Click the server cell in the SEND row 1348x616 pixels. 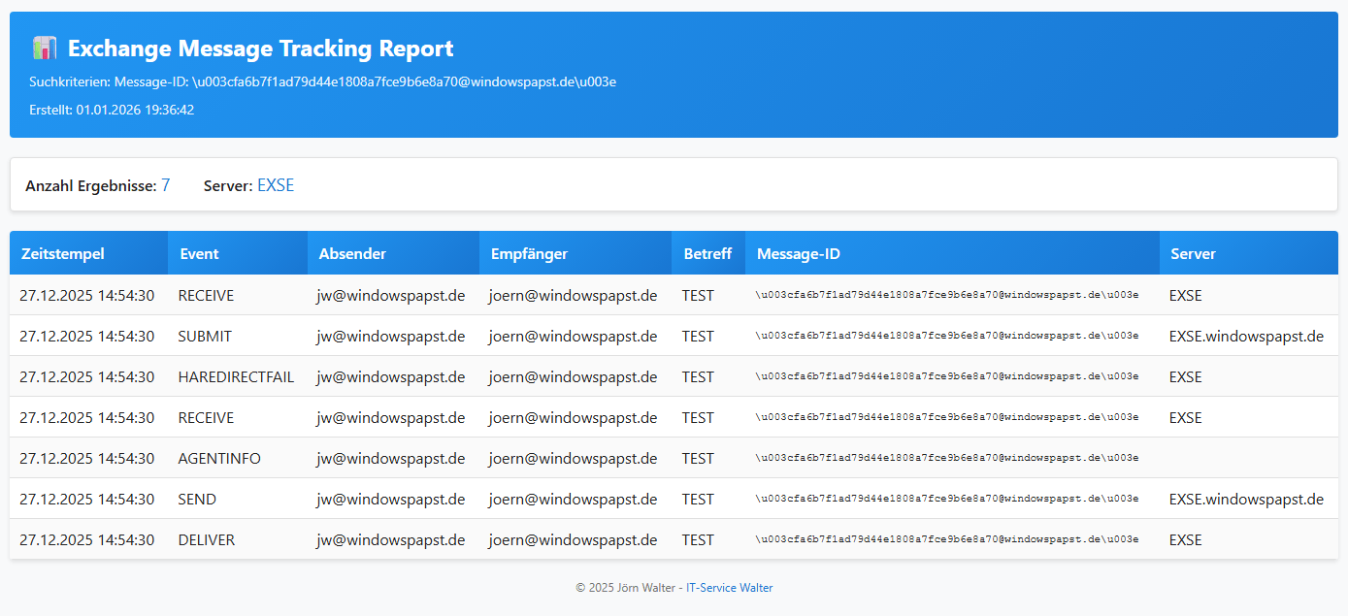[x=1246, y=500]
